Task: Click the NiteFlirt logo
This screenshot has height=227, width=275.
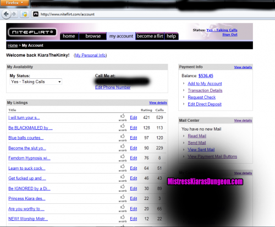Action: (x=32, y=32)
